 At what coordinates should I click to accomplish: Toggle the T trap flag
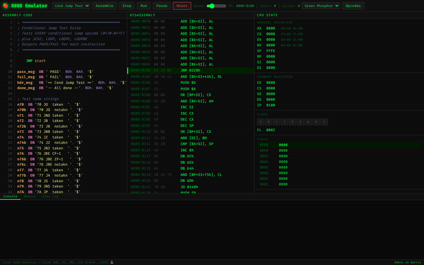click(x=285, y=122)
